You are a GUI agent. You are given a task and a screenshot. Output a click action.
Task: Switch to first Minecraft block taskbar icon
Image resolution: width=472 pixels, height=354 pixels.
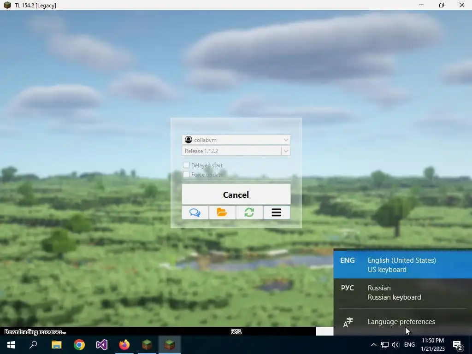(147, 345)
